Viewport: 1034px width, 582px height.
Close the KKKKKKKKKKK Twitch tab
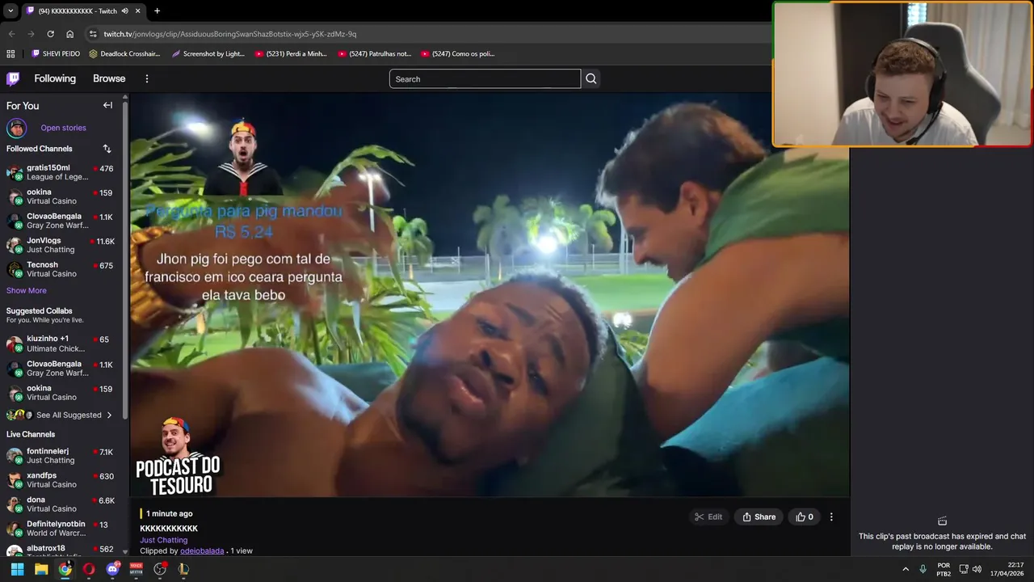click(138, 11)
